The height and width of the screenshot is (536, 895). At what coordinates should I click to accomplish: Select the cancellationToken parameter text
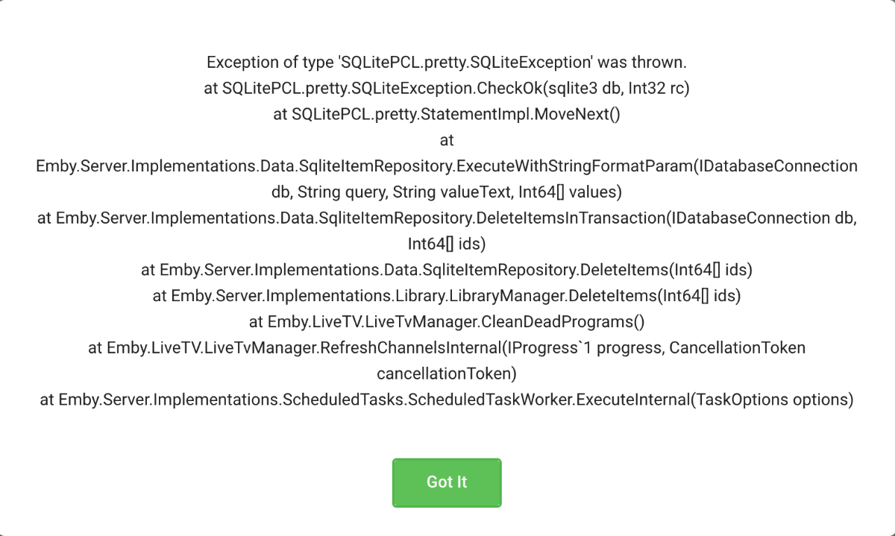pyautogui.click(x=446, y=373)
